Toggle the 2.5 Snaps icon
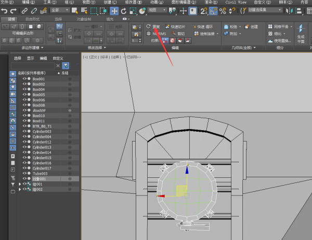Viewport: 312px width, 240px height. pyautogui.click(x=204, y=11)
